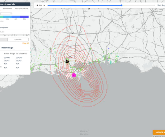
Task: Click the All selections column header
Action: pos(22,54)
